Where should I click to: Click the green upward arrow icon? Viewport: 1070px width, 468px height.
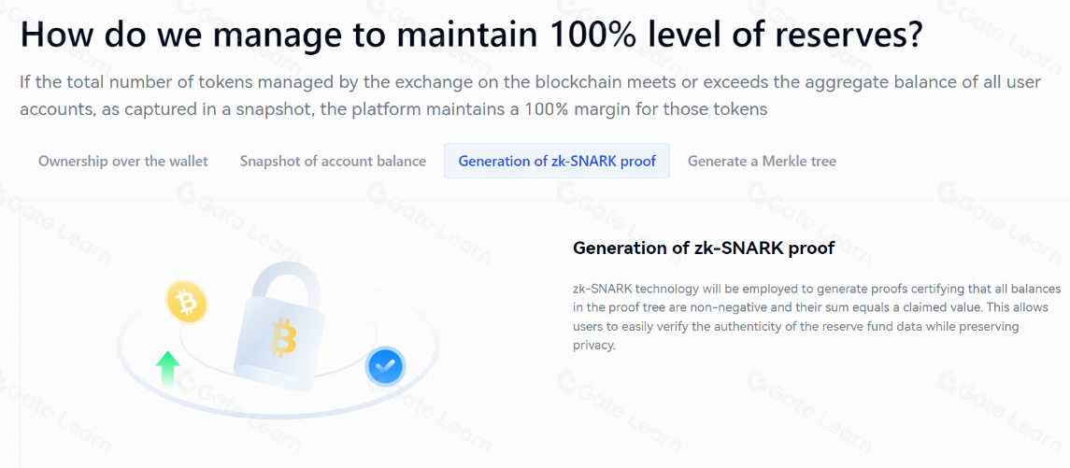click(x=168, y=368)
